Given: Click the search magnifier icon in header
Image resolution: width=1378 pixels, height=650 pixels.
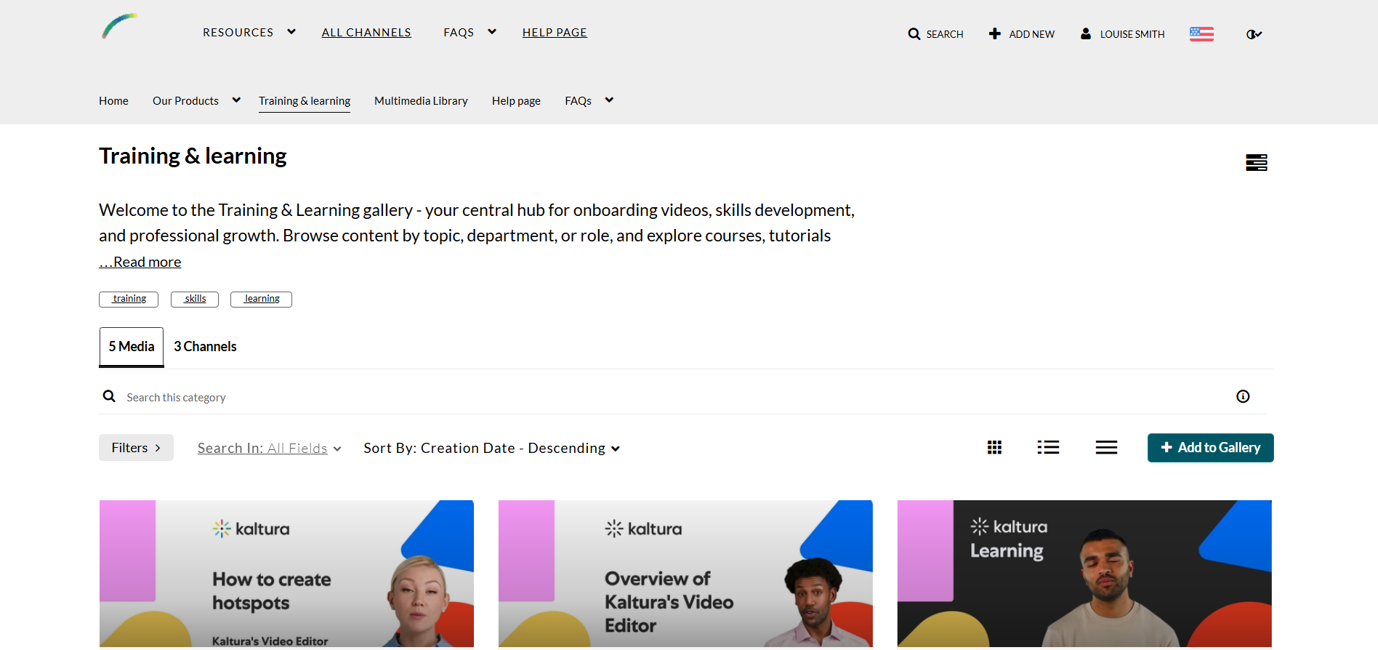Looking at the screenshot, I should pos(914,34).
